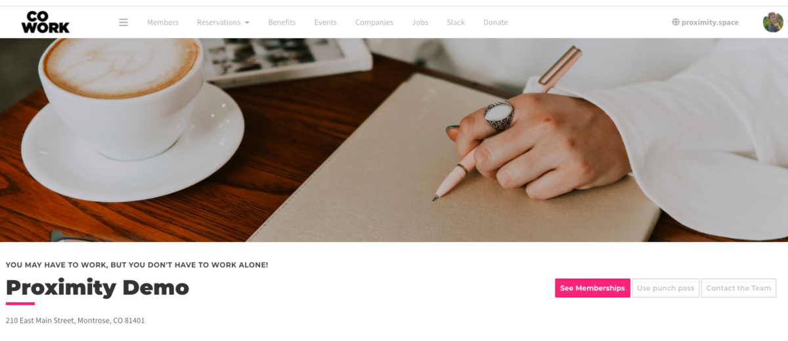Screen dimensions: 788x341
Task: Navigate to Events
Action: (x=325, y=22)
